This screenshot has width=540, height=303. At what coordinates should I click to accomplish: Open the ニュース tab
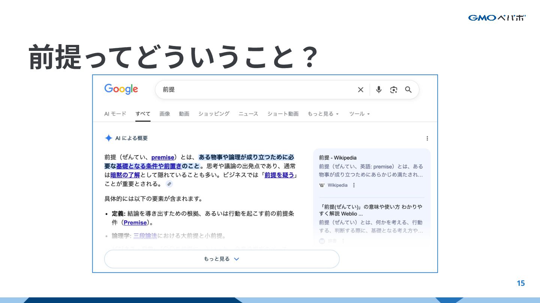pyautogui.click(x=248, y=114)
